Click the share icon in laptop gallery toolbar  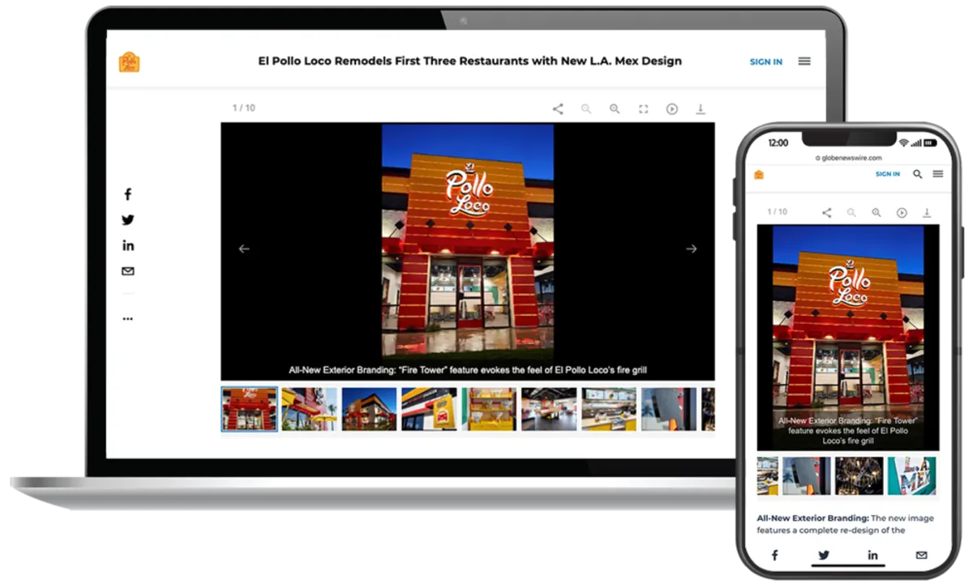(x=558, y=109)
